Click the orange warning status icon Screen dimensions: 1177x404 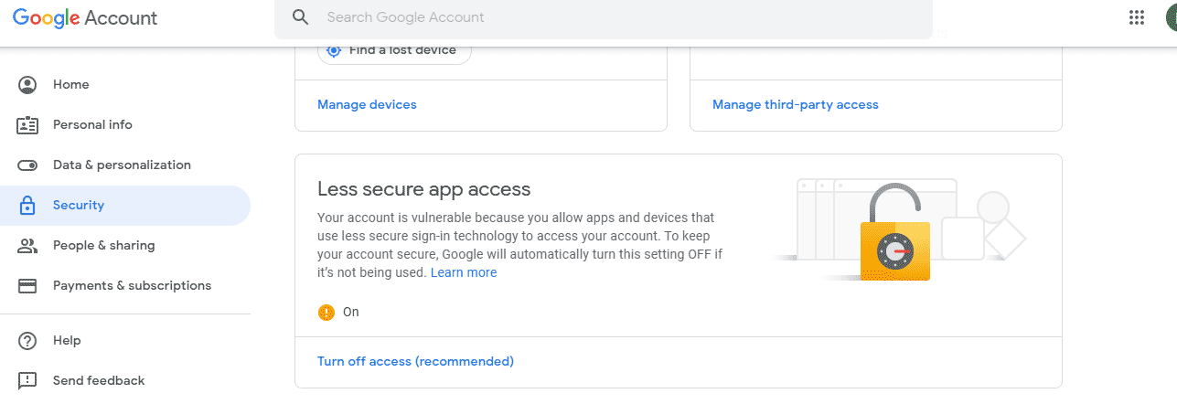[x=326, y=313]
